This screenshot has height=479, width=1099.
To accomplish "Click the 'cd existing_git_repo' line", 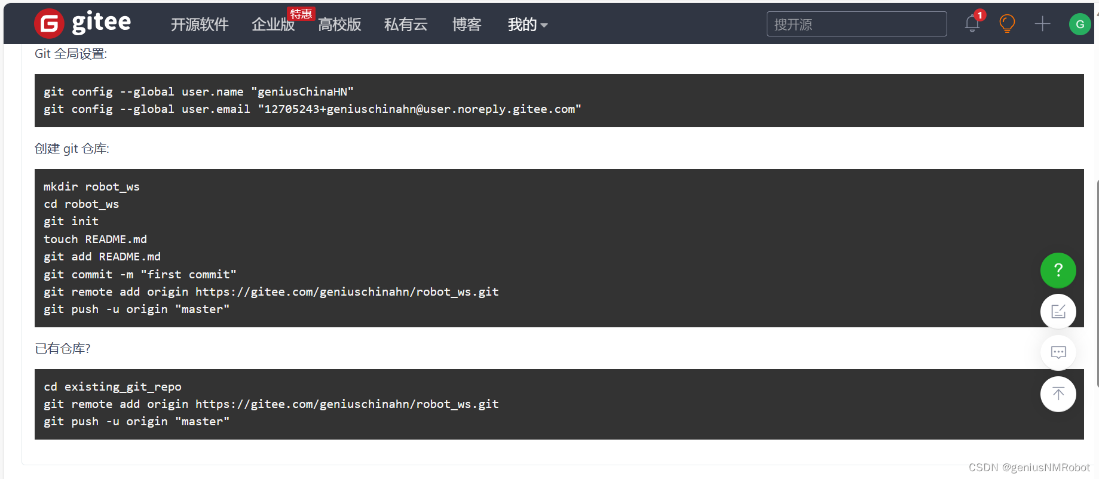I will coord(112,386).
